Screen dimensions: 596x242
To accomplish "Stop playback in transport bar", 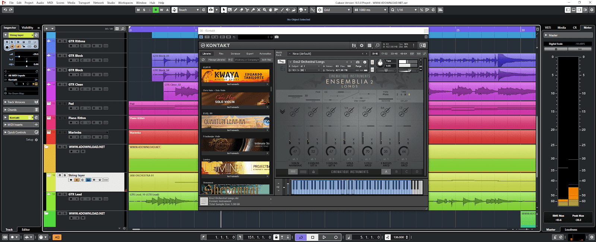I will click(313, 237).
